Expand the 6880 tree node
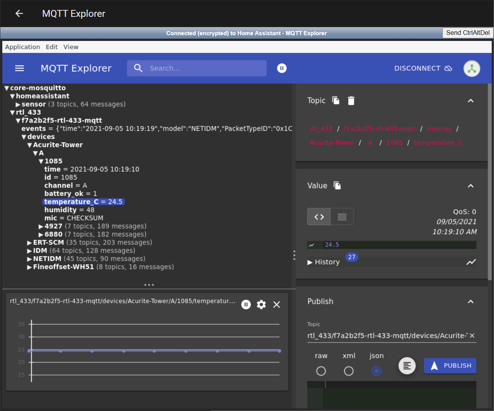The width and height of the screenshot is (494, 411). tap(41, 235)
